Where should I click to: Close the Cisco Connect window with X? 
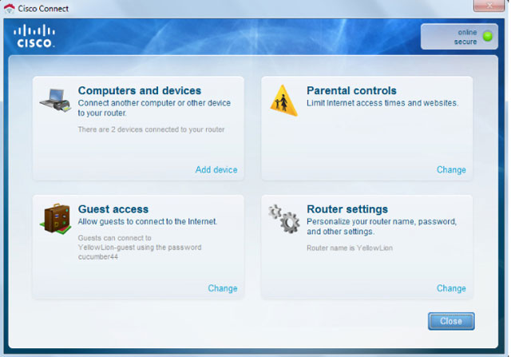coord(489,6)
